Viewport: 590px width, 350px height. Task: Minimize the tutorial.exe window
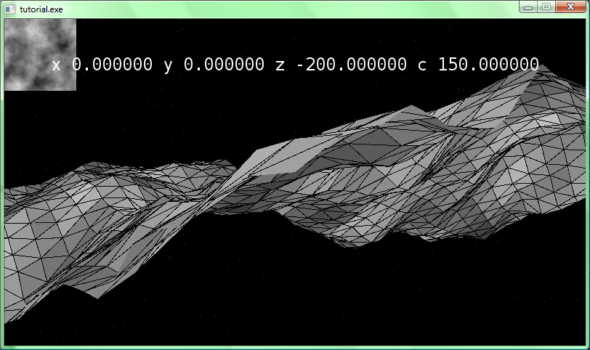click(529, 7)
